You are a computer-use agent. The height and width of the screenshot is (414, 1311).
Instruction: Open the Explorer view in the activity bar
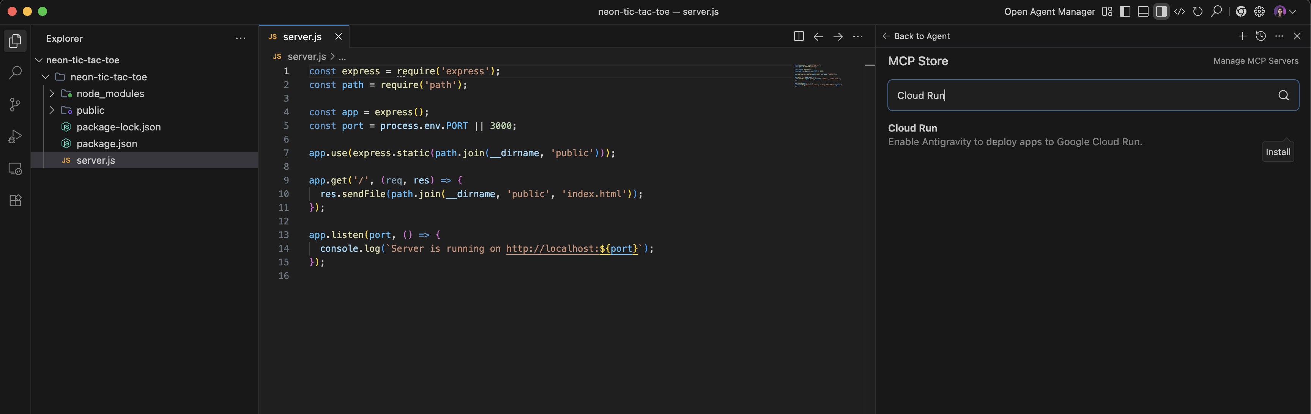click(15, 41)
